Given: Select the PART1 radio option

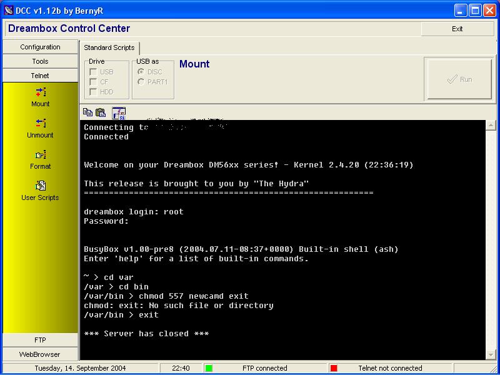Looking at the screenshot, I should point(141,82).
